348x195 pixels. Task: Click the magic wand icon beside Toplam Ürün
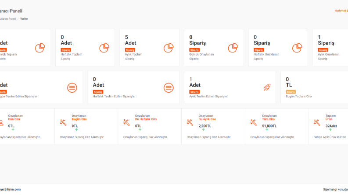[x=317, y=122]
